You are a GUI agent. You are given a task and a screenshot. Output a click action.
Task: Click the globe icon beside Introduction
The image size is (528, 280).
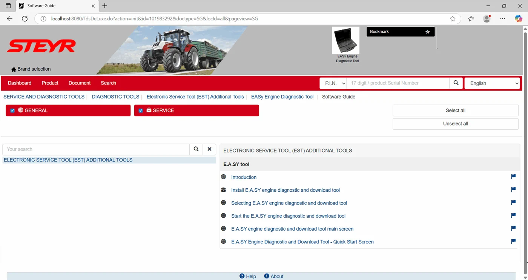pyautogui.click(x=223, y=177)
